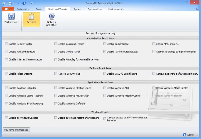Screen dimensions: 201x139
Task: Click the app logo icon in title bar
Action: [4, 3]
